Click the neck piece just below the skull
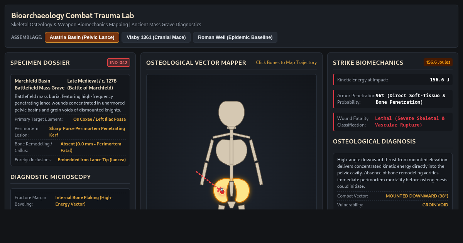 231,128
